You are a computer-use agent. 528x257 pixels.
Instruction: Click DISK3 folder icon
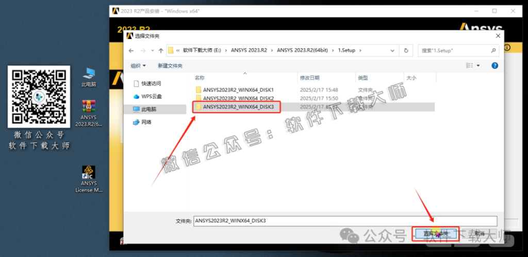point(199,107)
